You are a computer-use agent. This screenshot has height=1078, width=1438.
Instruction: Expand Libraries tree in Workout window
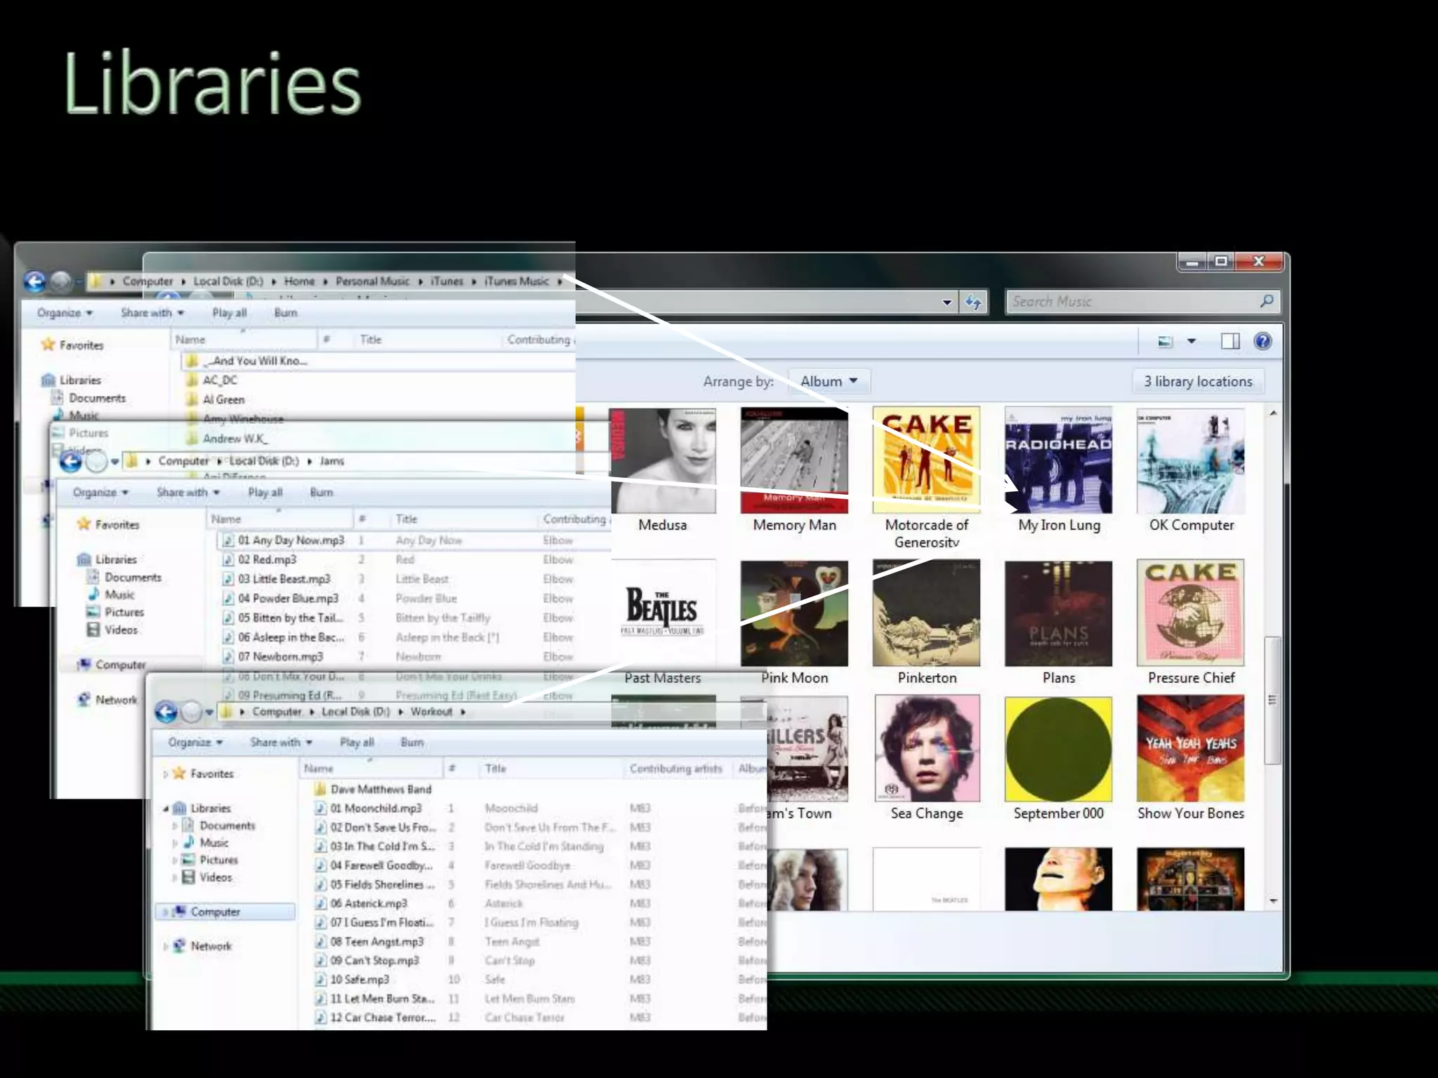pos(166,808)
